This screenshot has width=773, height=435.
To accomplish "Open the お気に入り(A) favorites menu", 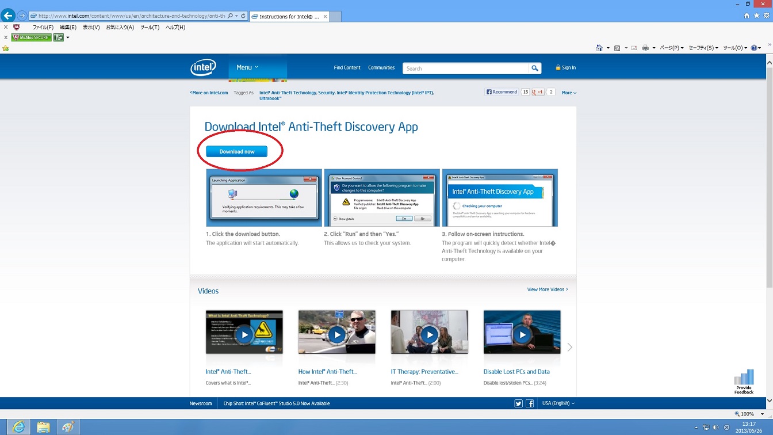I will point(120,27).
